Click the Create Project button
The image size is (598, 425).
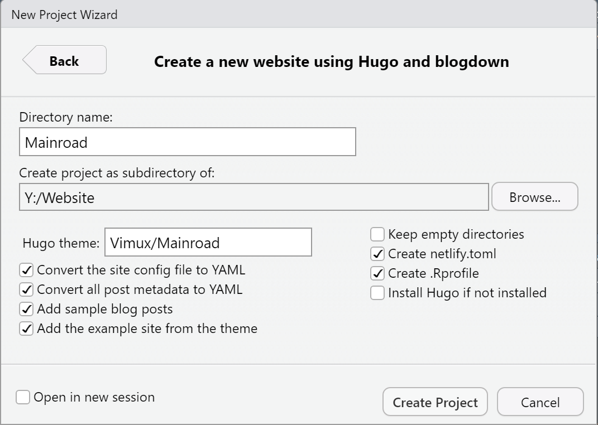(435, 402)
